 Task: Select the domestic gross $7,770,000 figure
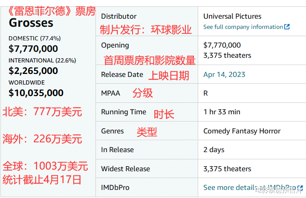33,48
